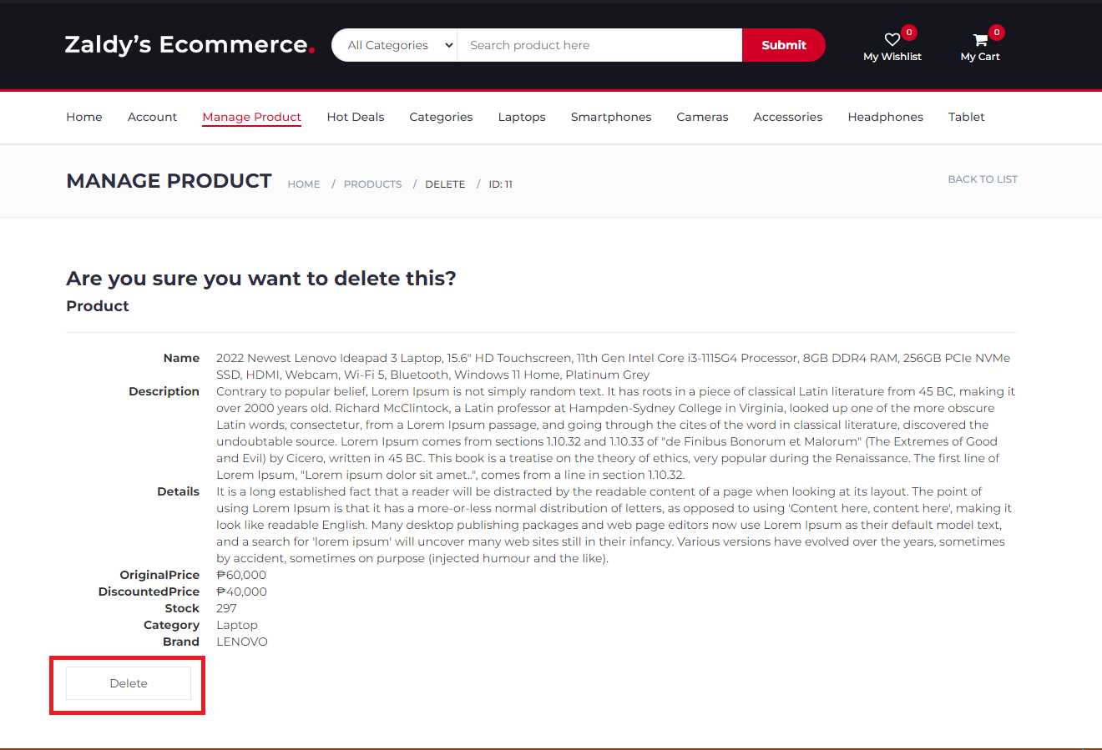Click the Delete button to confirm deletion

[x=128, y=682]
